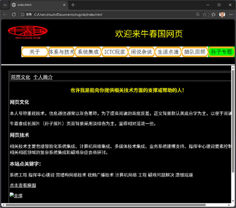This screenshot has height=208, width=236.
Task: Open the 插队回顾 navigation button
Action: tap(195, 52)
